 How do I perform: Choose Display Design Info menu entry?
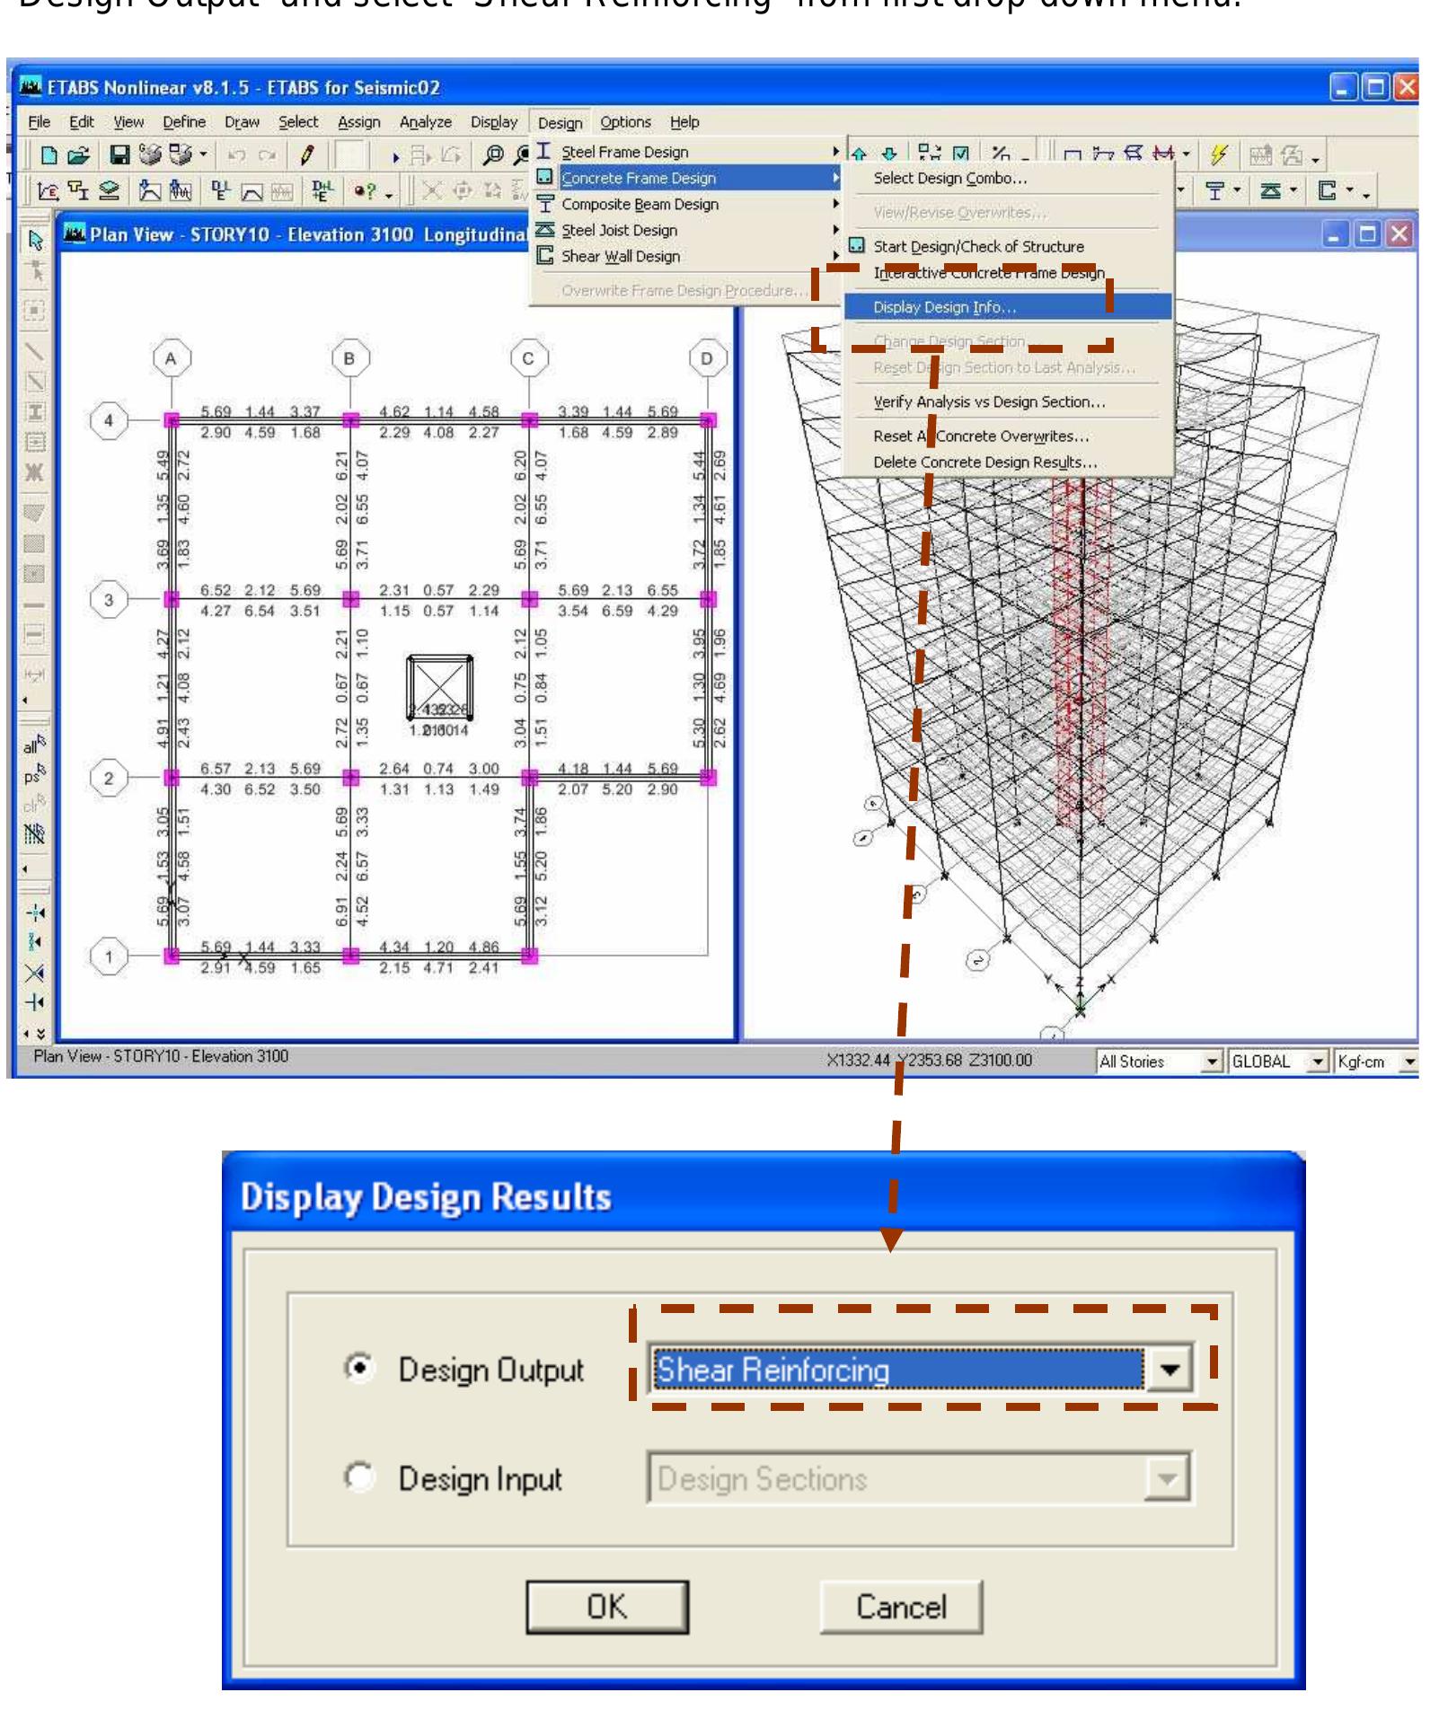[1008, 307]
